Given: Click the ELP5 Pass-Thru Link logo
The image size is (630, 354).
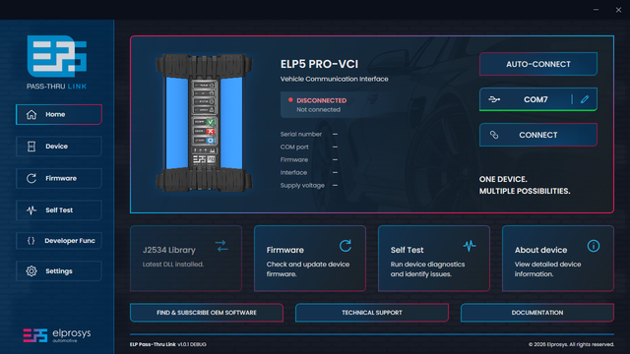Looking at the screenshot, I should coord(57,62).
